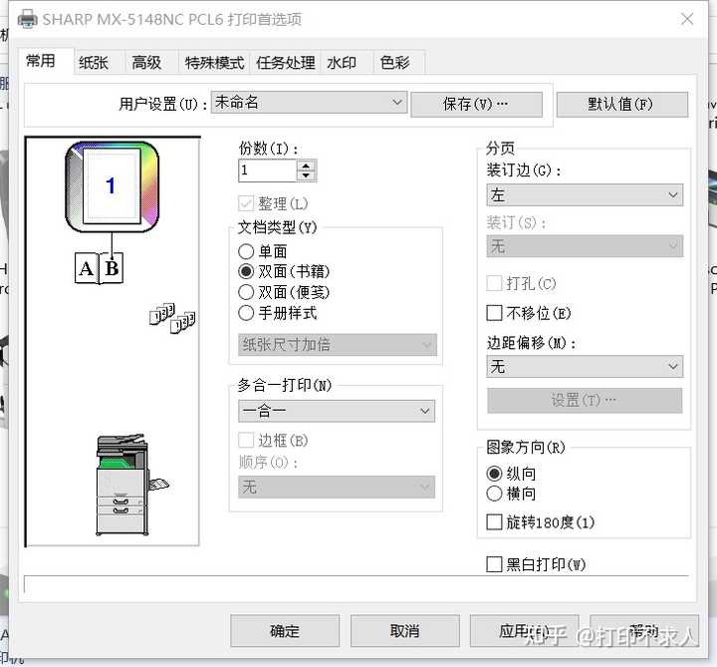Click the printer icon in the title bar
The height and width of the screenshot is (667, 717).
28,19
